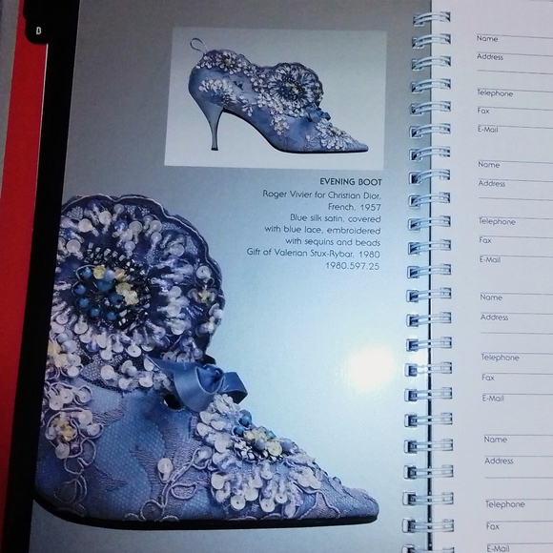Click Fax line of first contact entry
The height and width of the screenshot is (553, 553).
click(x=515, y=111)
